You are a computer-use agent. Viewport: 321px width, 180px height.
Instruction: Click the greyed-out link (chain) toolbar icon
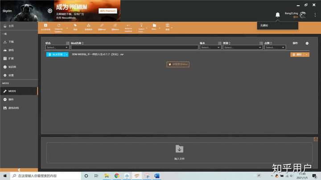[102, 27]
